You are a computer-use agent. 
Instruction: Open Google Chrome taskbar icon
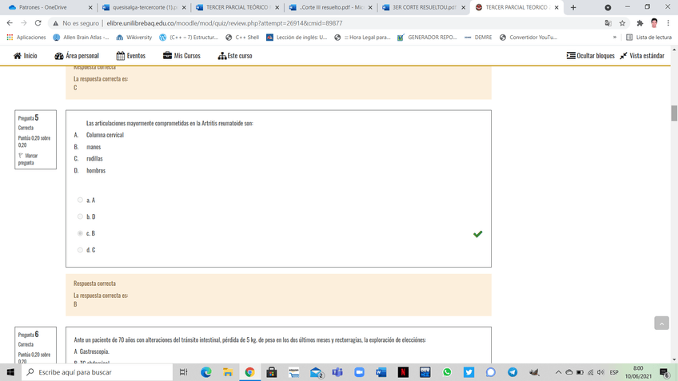coord(250,372)
